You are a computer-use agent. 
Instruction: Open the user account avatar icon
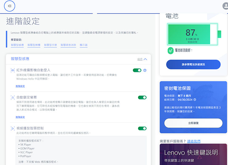click(x=226, y=6)
